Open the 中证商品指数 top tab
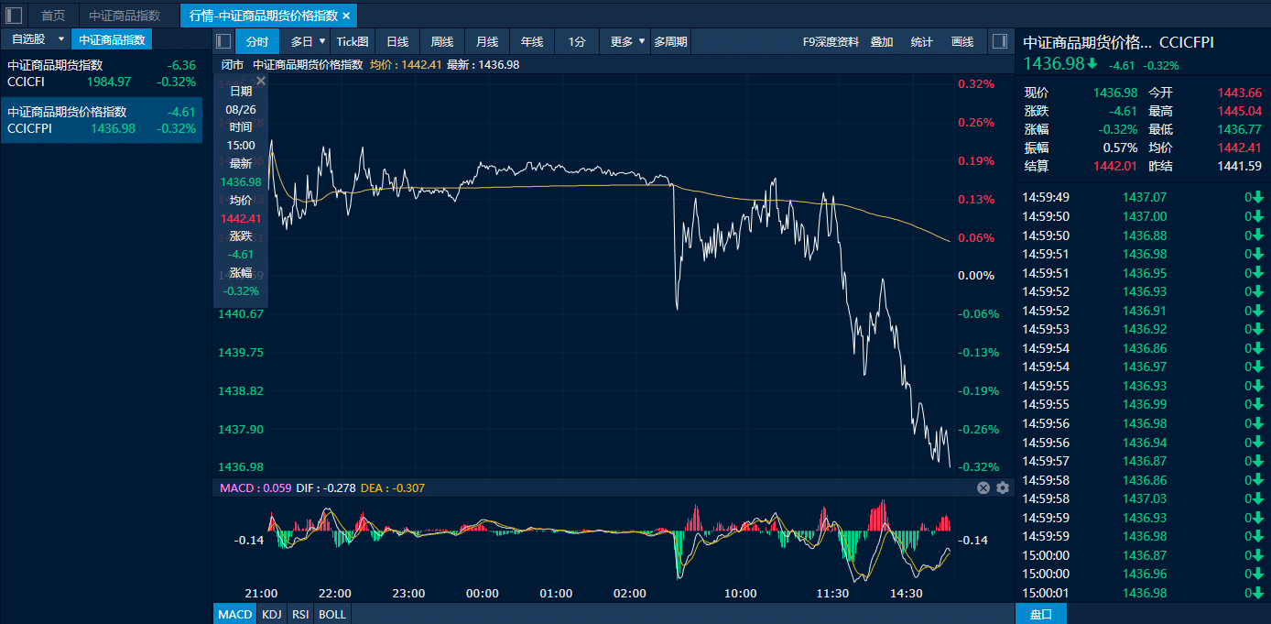 (125, 16)
